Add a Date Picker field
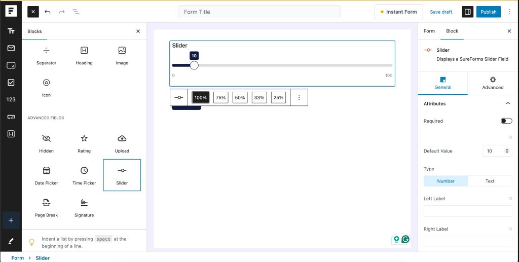Screen dimensions: 519x262 point(47,175)
